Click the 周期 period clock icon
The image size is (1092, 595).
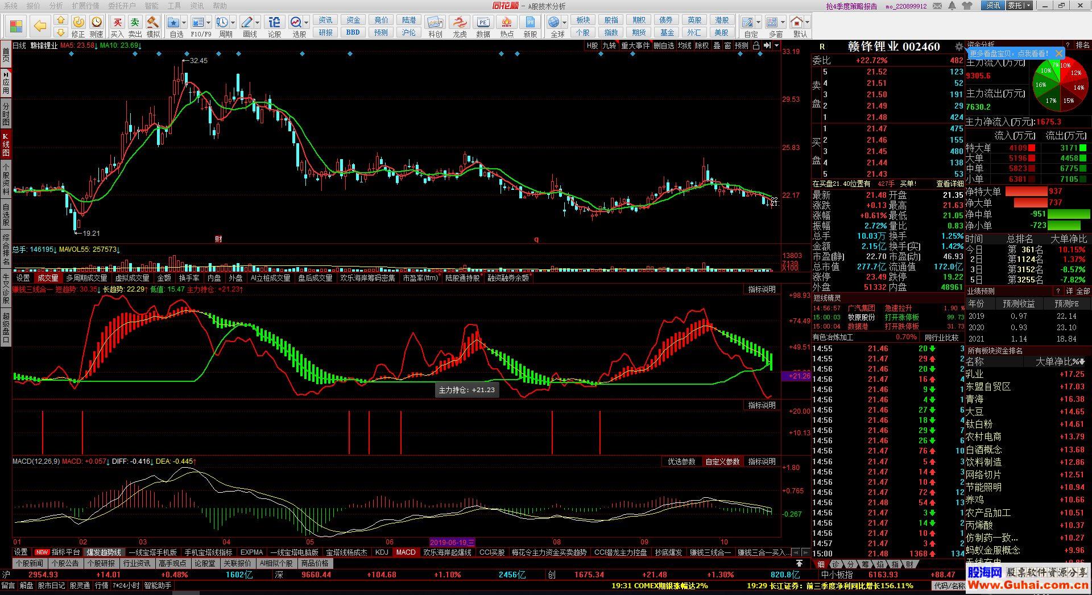click(222, 22)
